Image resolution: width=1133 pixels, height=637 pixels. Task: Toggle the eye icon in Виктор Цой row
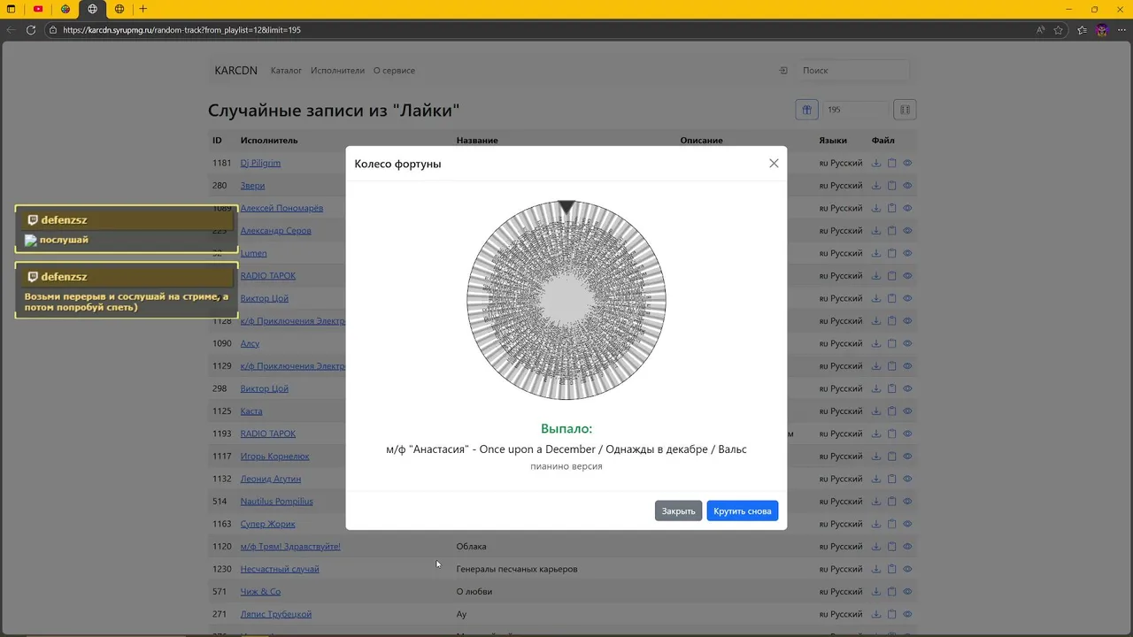point(907,298)
